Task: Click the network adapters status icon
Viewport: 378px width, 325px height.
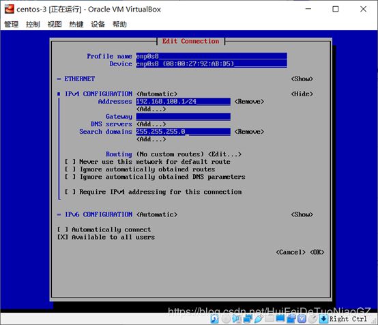Action: coord(248,319)
